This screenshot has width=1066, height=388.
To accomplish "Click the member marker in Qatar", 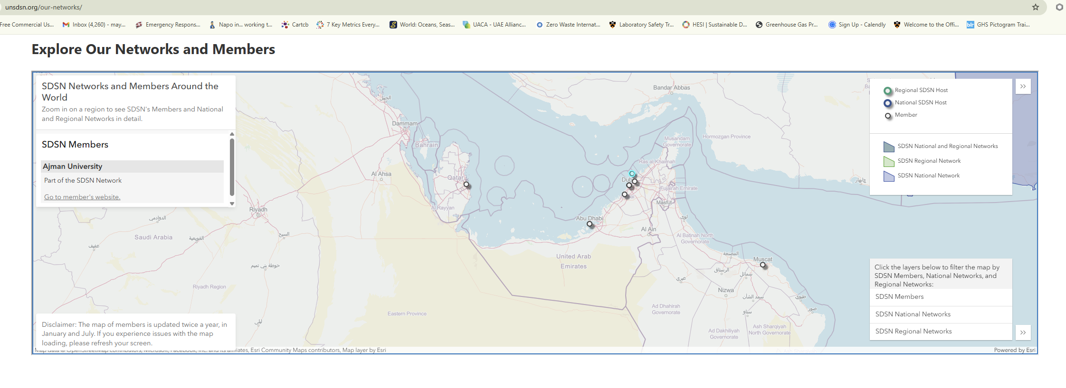I will [x=466, y=185].
